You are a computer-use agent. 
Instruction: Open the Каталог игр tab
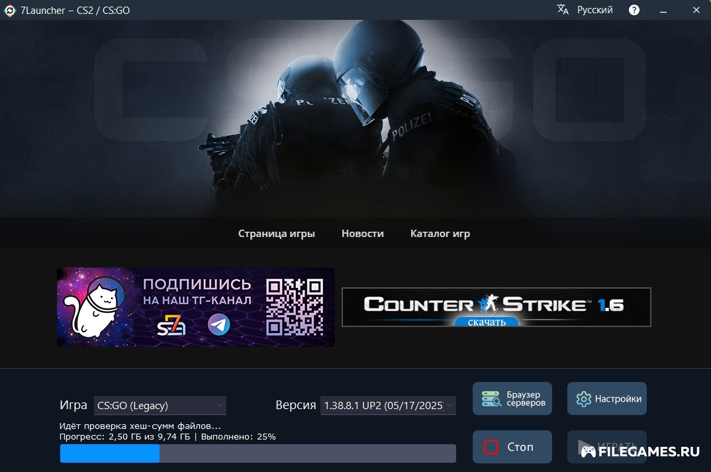tap(440, 234)
